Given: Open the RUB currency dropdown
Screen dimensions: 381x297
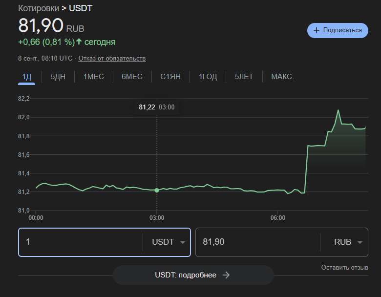Looking at the screenshot, I should click(x=348, y=242).
